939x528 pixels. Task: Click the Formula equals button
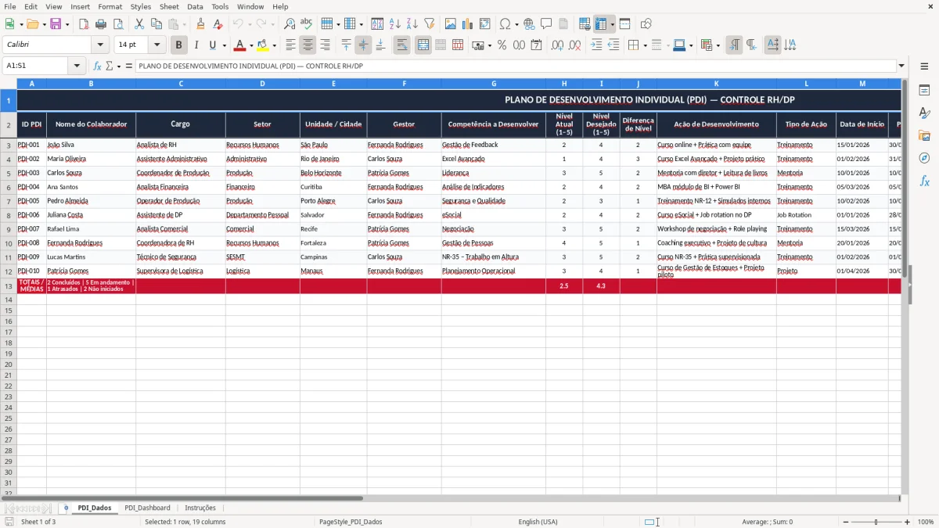(129, 66)
